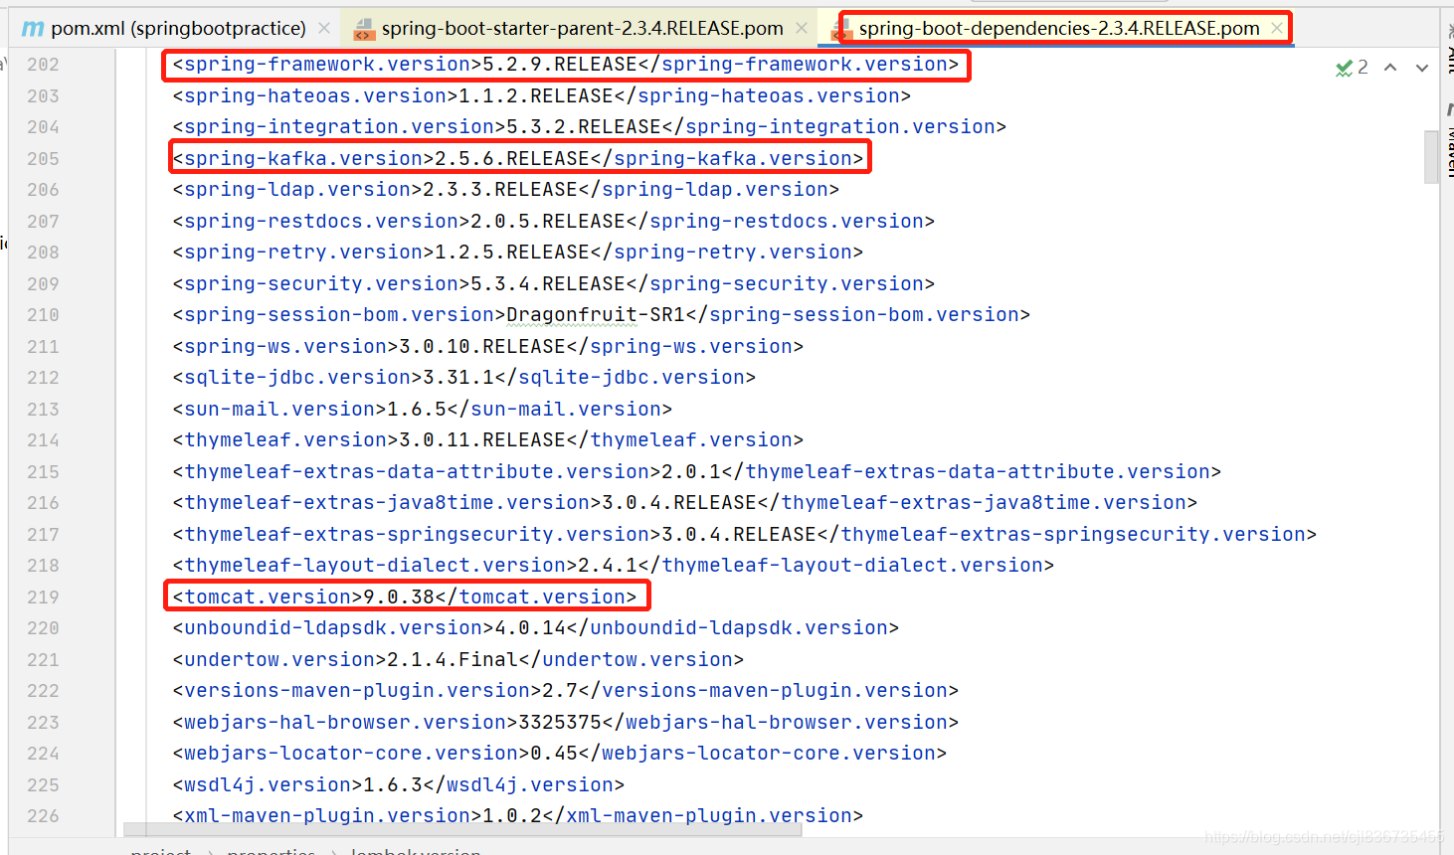Image resolution: width=1454 pixels, height=855 pixels.
Task: Click the spring-hateoas.version 1.1.2.RELEASE line
Action: pyautogui.click(x=542, y=96)
